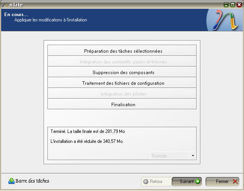Click the 'En cours...' heading
The height and width of the screenshot is (191, 244).
tap(16, 15)
